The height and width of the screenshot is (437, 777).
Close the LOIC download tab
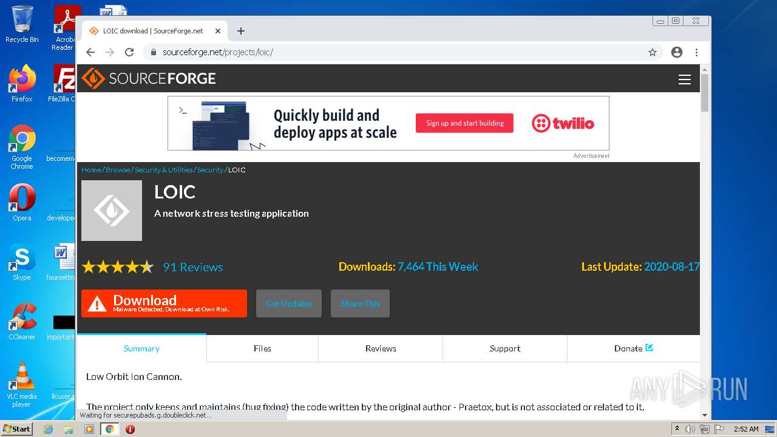pos(218,31)
